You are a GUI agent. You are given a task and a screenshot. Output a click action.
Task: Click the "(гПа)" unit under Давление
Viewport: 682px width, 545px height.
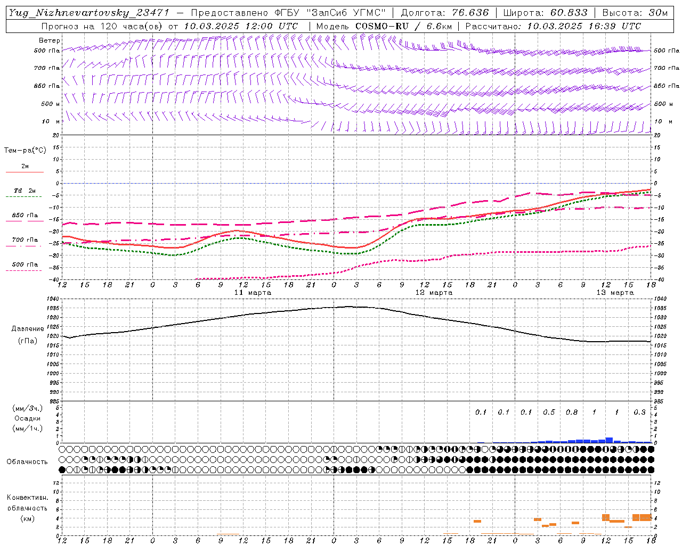[x=28, y=341]
